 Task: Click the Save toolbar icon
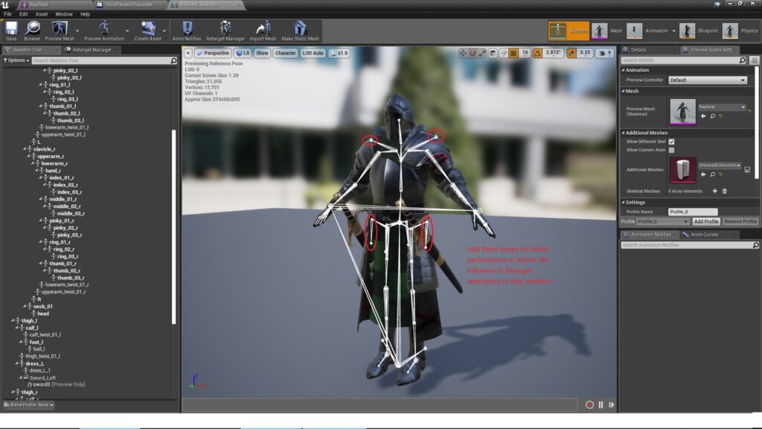(x=11, y=29)
